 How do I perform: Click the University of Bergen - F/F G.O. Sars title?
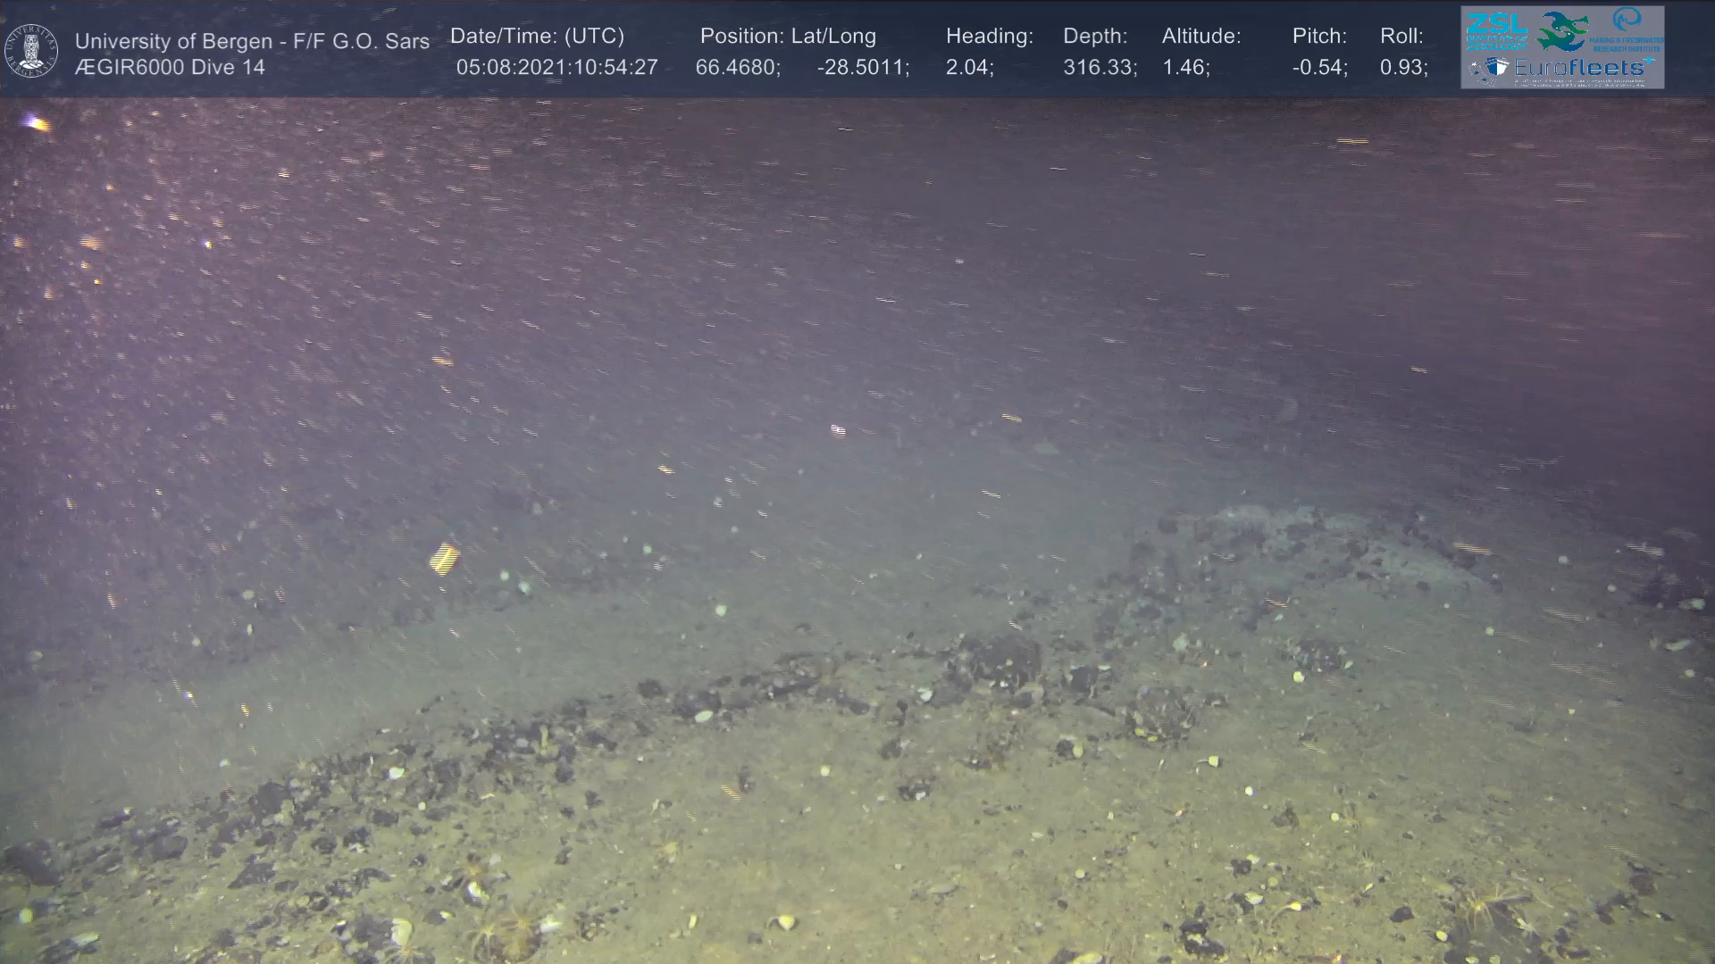point(252,41)
